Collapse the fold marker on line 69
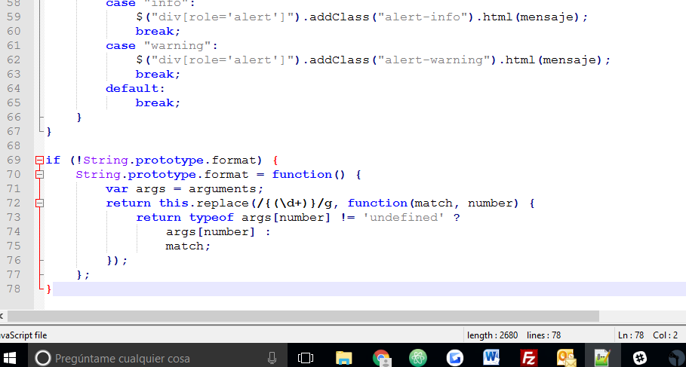The height and width of the screenshot is (367, 686). (x=39, y=161)
